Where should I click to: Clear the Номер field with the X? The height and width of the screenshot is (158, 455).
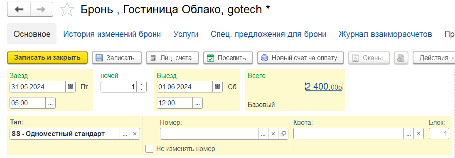pyautogui.click(x=273, y=134)
